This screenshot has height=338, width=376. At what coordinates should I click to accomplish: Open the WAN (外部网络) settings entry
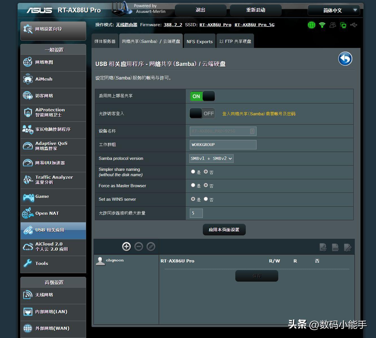pyautogui.click(x=53, y=329)
